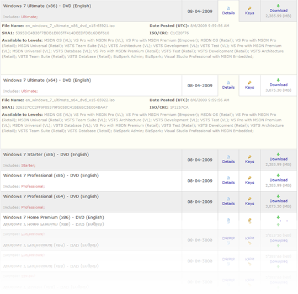Click details page icon for Home Premium x86
Image resolution: width=298 pixels, height=294 pixels.
(228, 220)
